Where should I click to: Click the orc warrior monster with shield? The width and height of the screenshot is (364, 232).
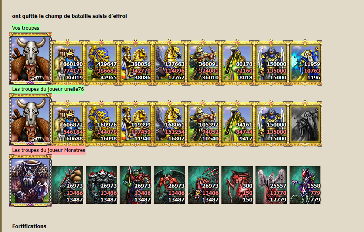point(135,185)
